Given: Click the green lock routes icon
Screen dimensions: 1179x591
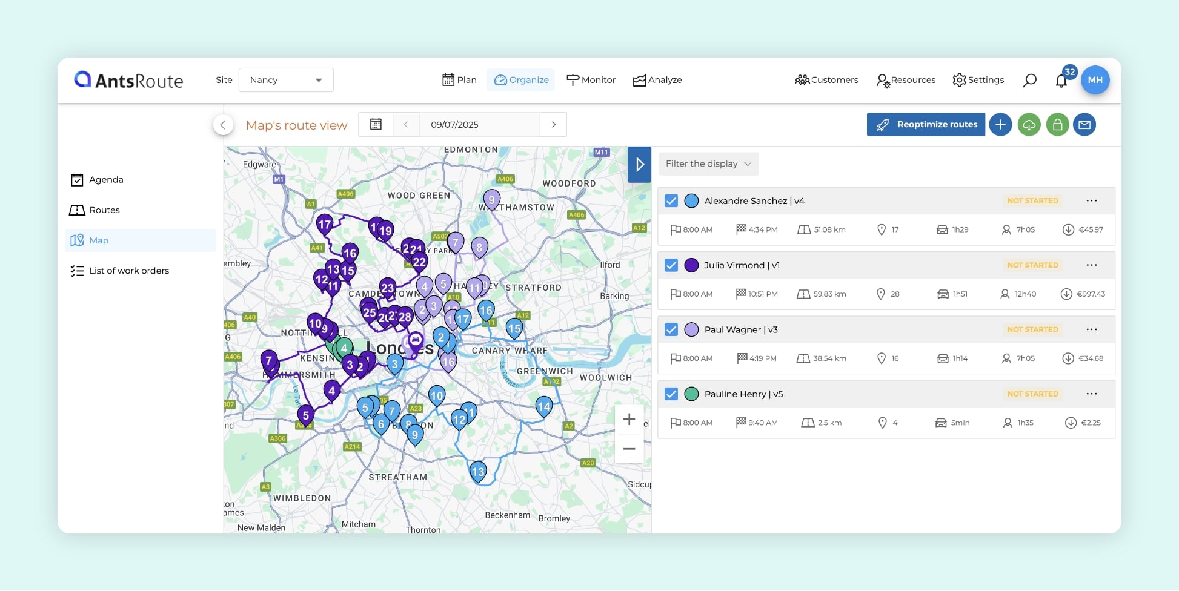Looking at the screenshot, I should click(x=1057, y=125).
